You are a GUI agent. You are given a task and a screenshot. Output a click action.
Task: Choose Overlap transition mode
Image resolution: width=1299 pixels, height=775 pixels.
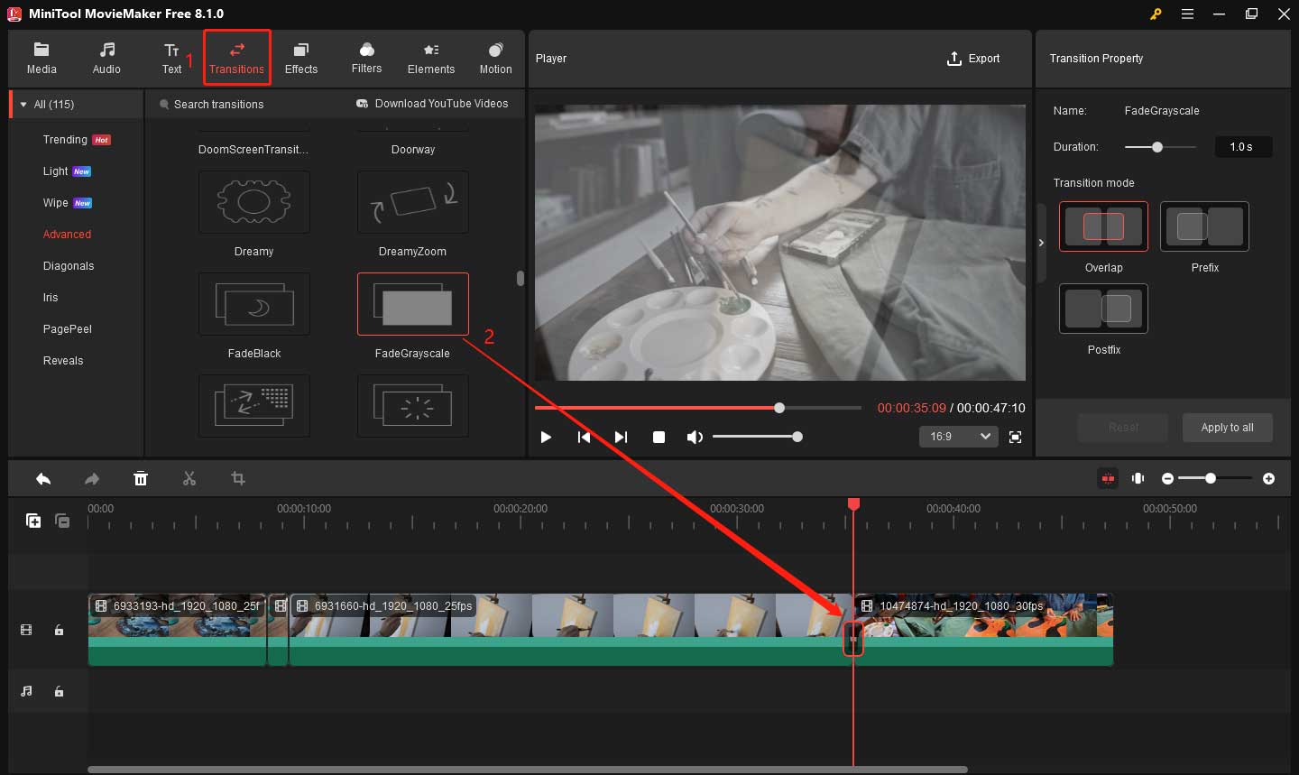click(1103, 226)
